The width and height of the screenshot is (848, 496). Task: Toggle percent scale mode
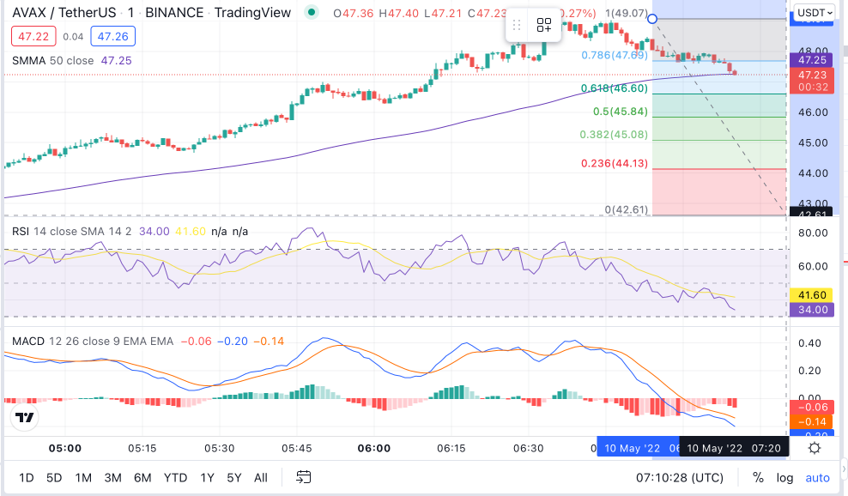[758, 478]
